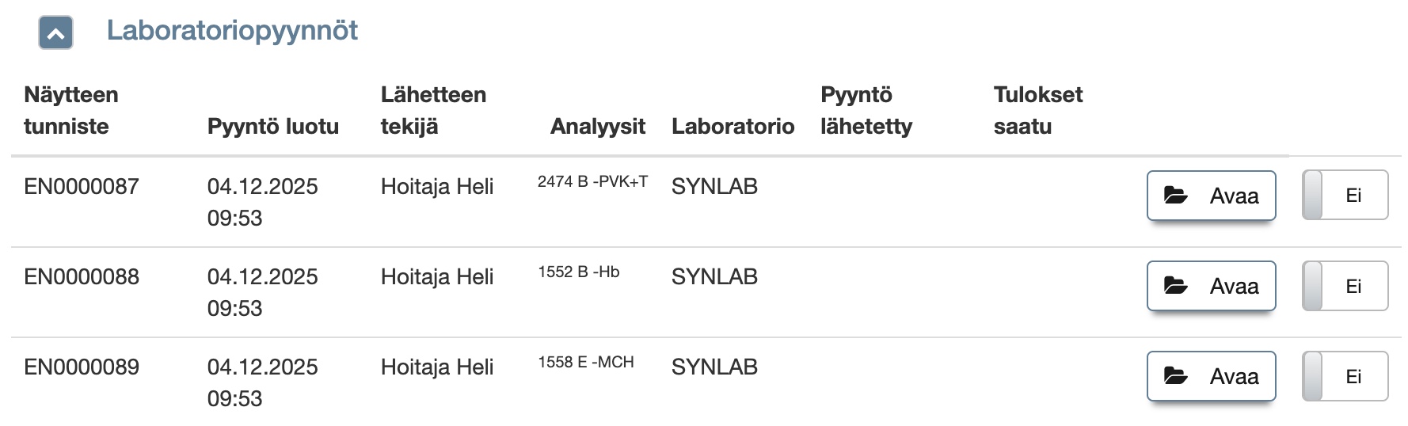Click the Näytteen tunniste column header

pos(71,110)
